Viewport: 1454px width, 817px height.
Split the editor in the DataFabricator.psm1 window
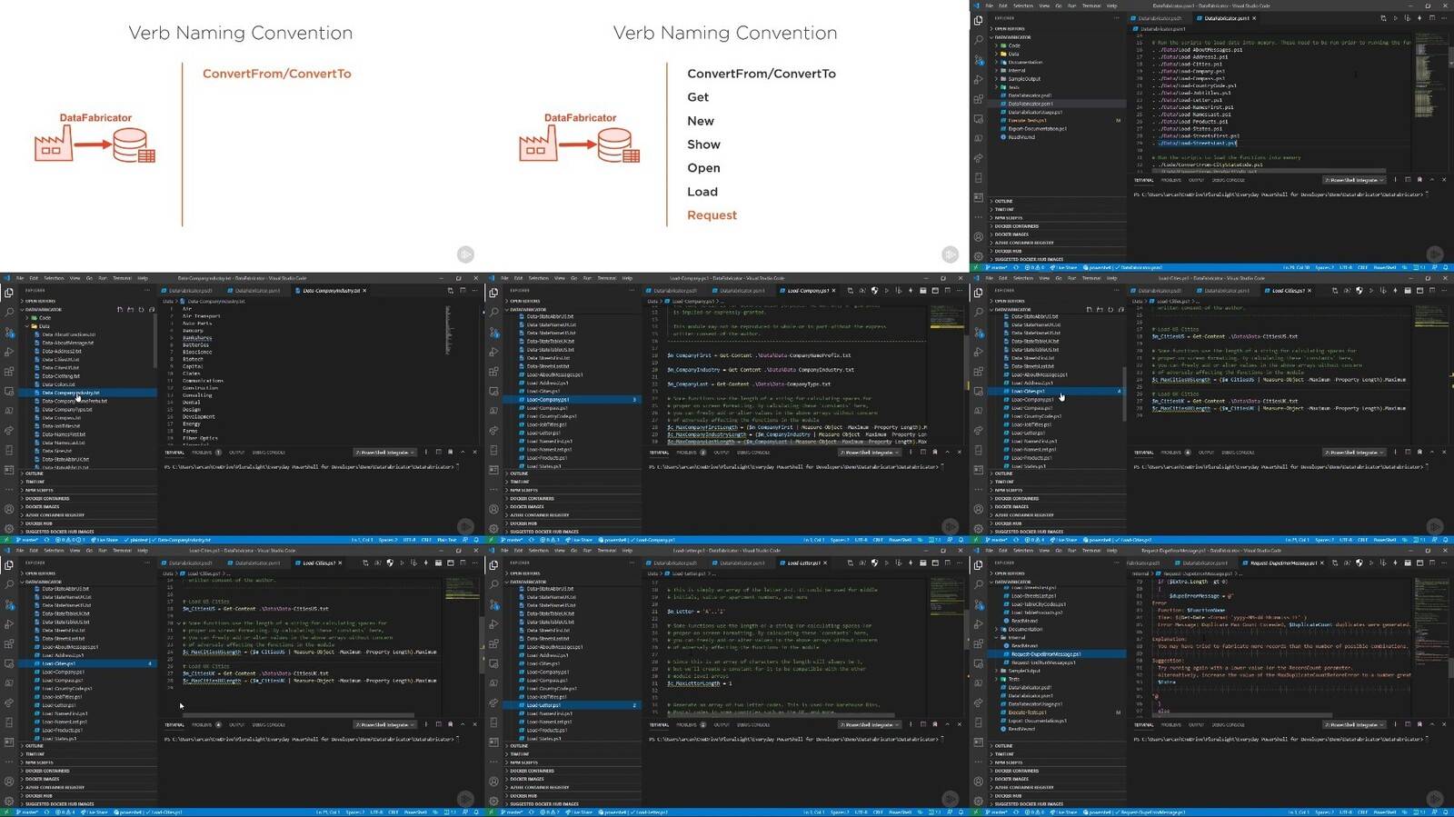tap(1432, 18)
